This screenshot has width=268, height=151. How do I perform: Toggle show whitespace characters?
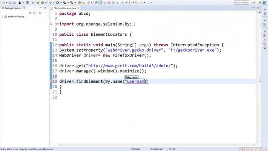coord(117,3)
